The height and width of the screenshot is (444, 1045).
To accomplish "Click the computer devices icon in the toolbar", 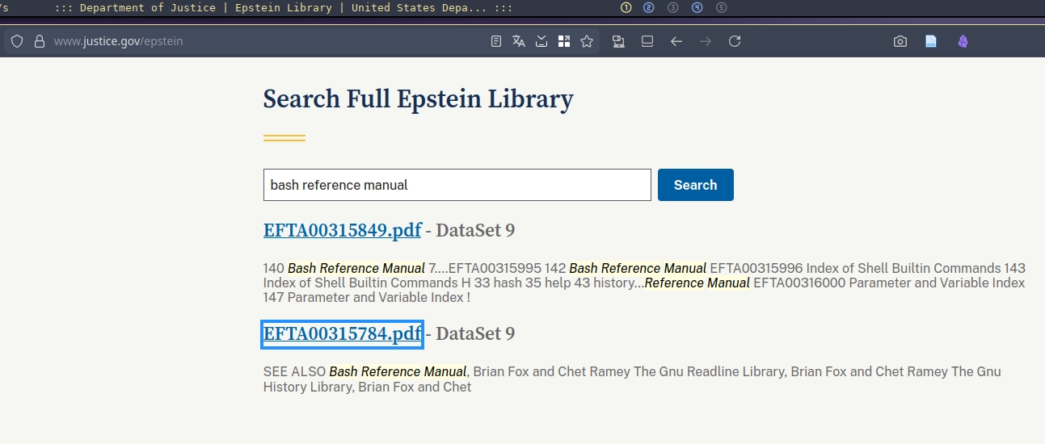I will pyautogui.click(x=618, y=41).
